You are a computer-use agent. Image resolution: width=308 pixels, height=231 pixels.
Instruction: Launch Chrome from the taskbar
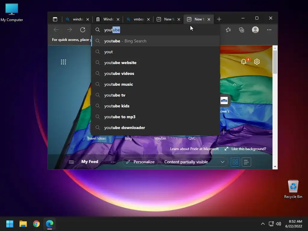[x=36, y=224]
